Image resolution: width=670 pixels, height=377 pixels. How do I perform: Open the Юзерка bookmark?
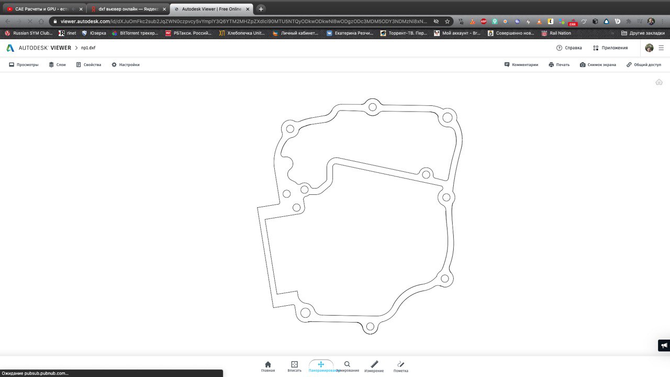pyautogui.click(x=94, y=33)
